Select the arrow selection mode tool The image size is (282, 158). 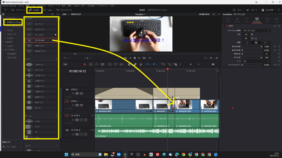(x=85, y=64)
